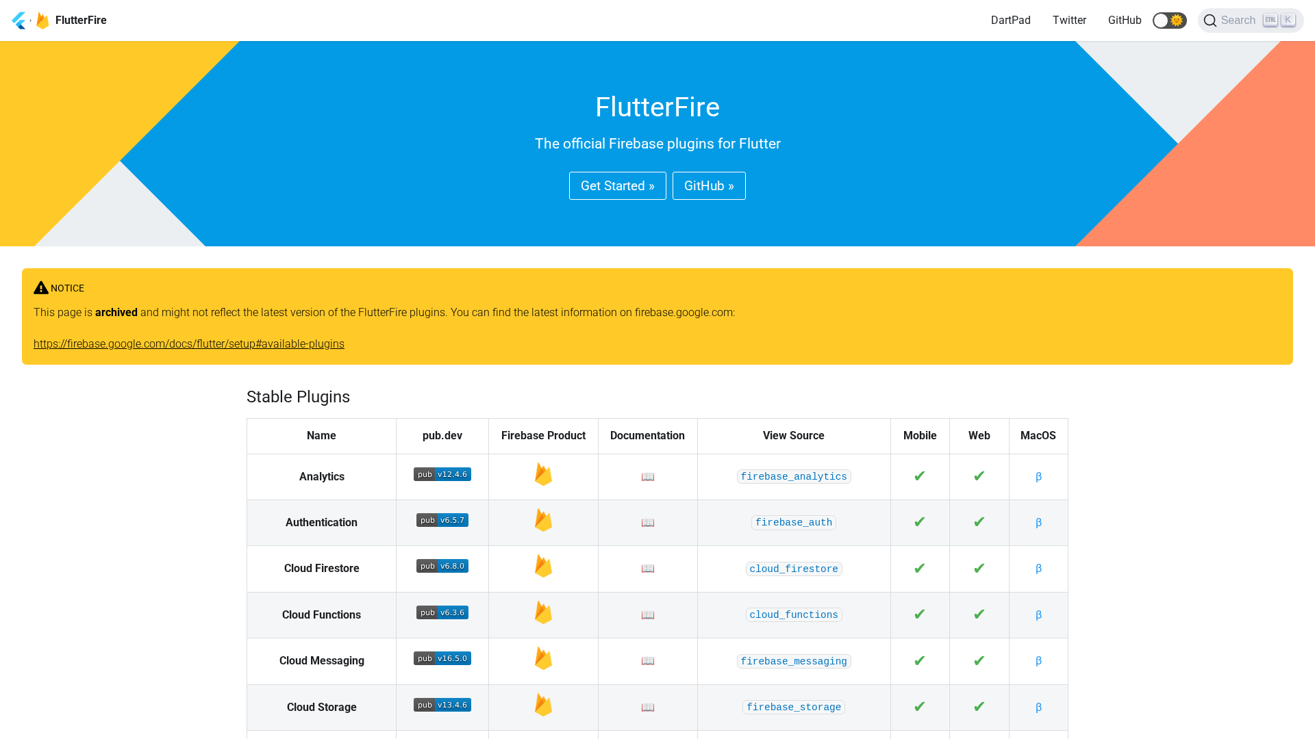
Task: Click the Cloud Functions name cell
Action: click(321, 615)
